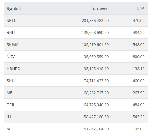
Task: Click the Symbol column header
Action: (x=14, y=9)
